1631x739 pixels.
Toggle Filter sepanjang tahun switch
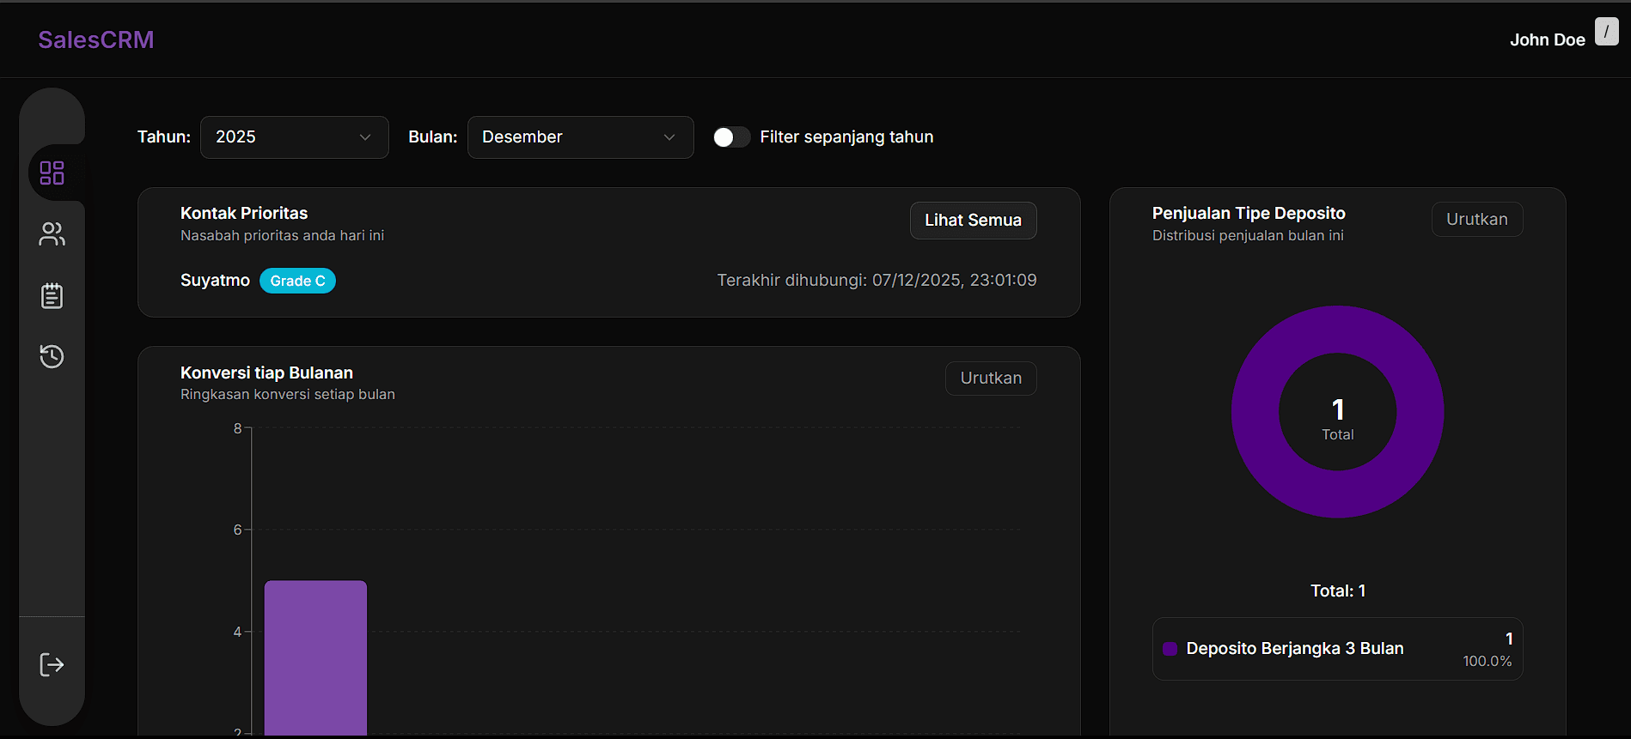coord(731,137)
